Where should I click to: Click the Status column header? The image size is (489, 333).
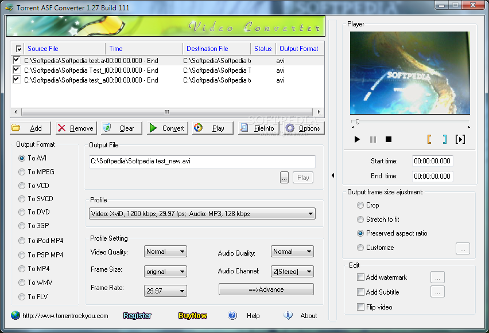tap(263, 49)
